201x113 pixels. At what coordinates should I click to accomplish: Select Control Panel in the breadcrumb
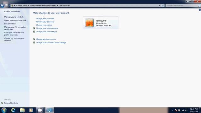tap(22, 6)
